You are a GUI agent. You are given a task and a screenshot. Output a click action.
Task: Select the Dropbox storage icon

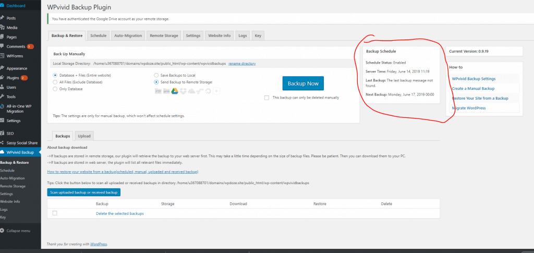tap(183, 91)
